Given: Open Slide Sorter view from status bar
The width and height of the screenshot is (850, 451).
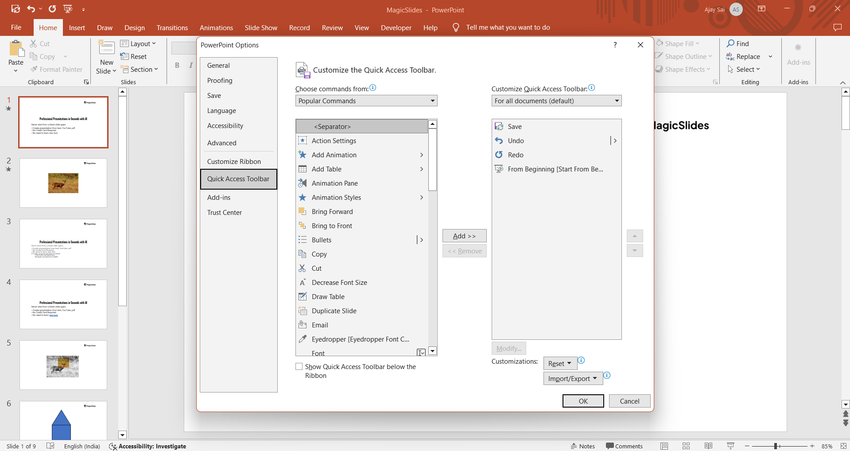Looking at the screenshot, I should (686, 446).
